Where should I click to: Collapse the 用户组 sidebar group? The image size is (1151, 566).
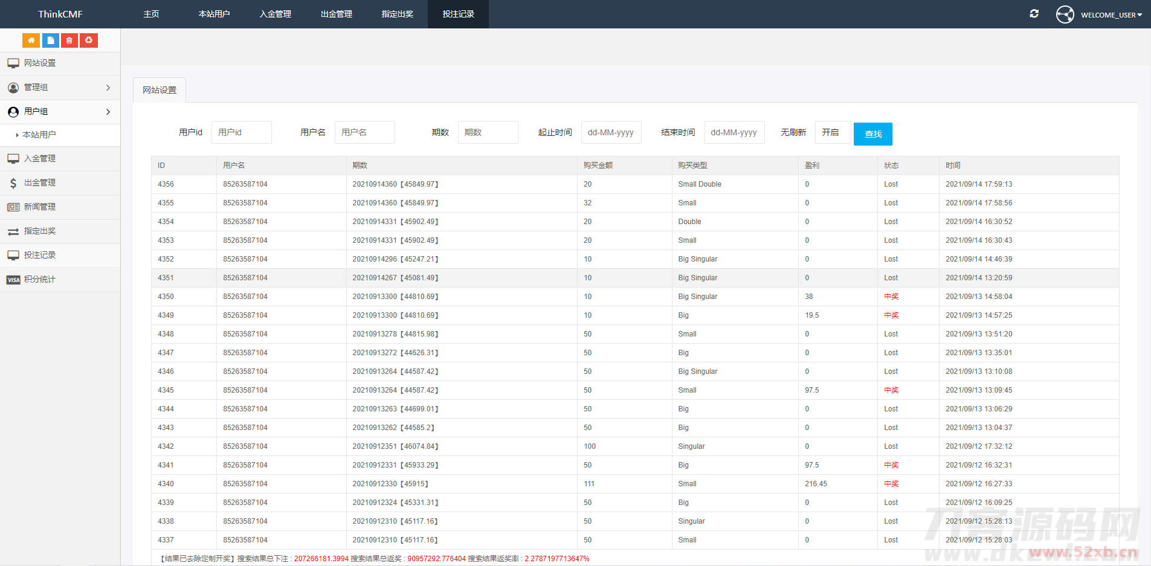point(60,112)
